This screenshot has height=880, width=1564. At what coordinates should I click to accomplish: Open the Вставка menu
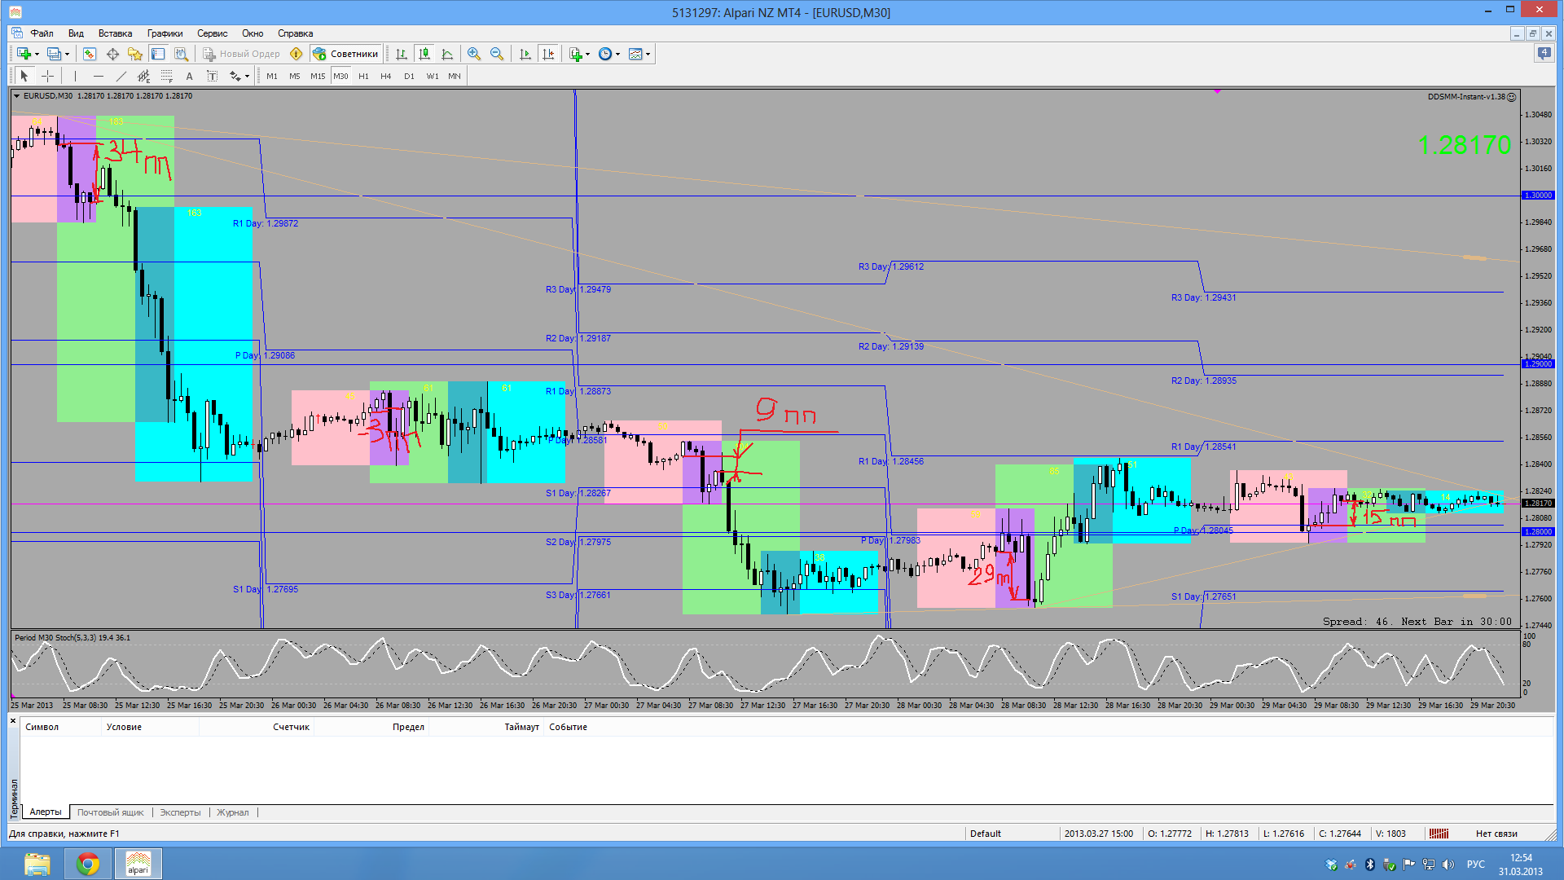tap(115, 33)
